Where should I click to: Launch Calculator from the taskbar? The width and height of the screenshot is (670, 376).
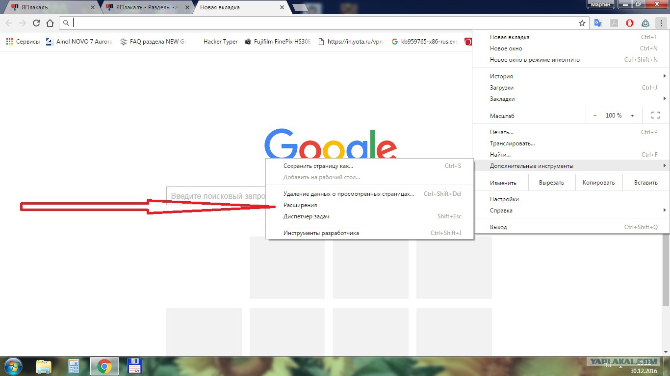(74, 366)
